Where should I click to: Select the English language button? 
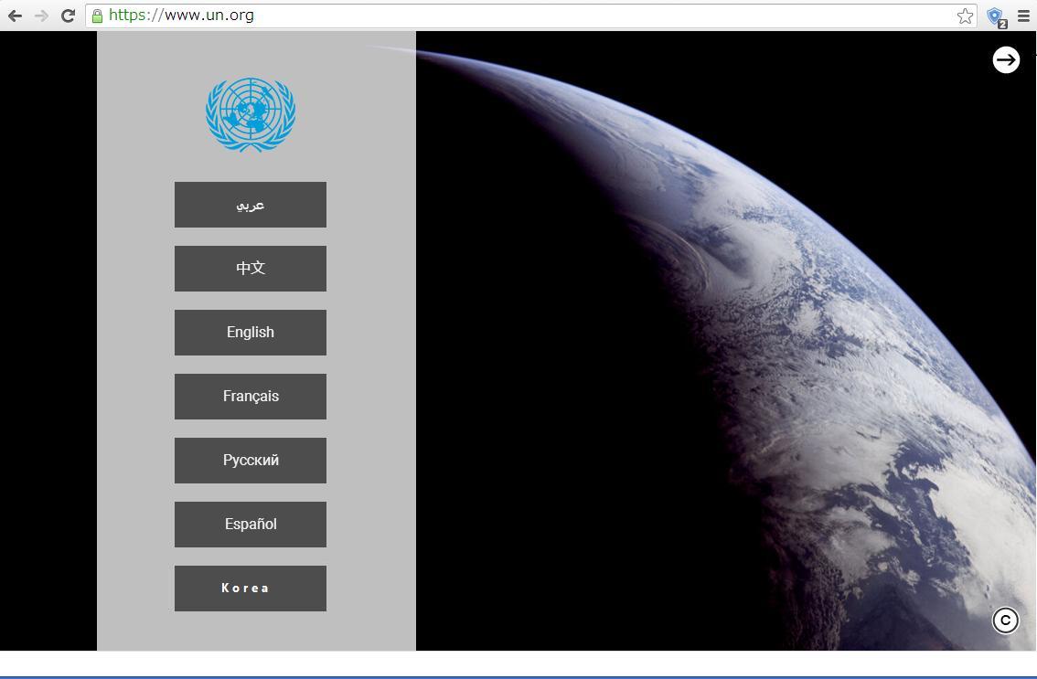tap(251, 333)
